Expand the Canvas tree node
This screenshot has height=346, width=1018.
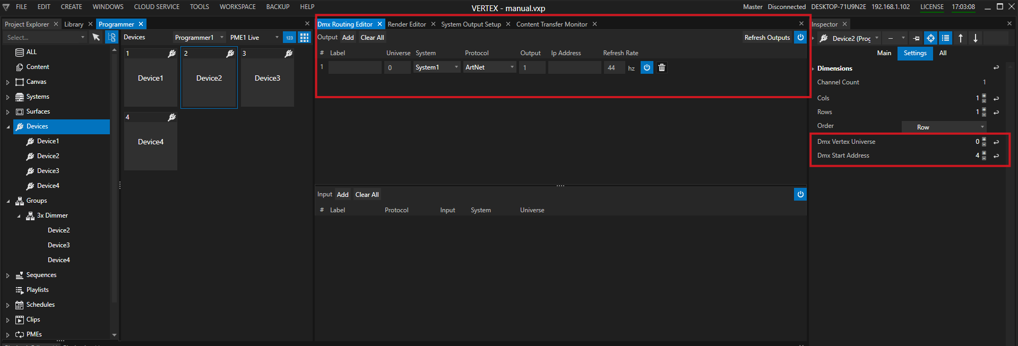tap(7, 82)
